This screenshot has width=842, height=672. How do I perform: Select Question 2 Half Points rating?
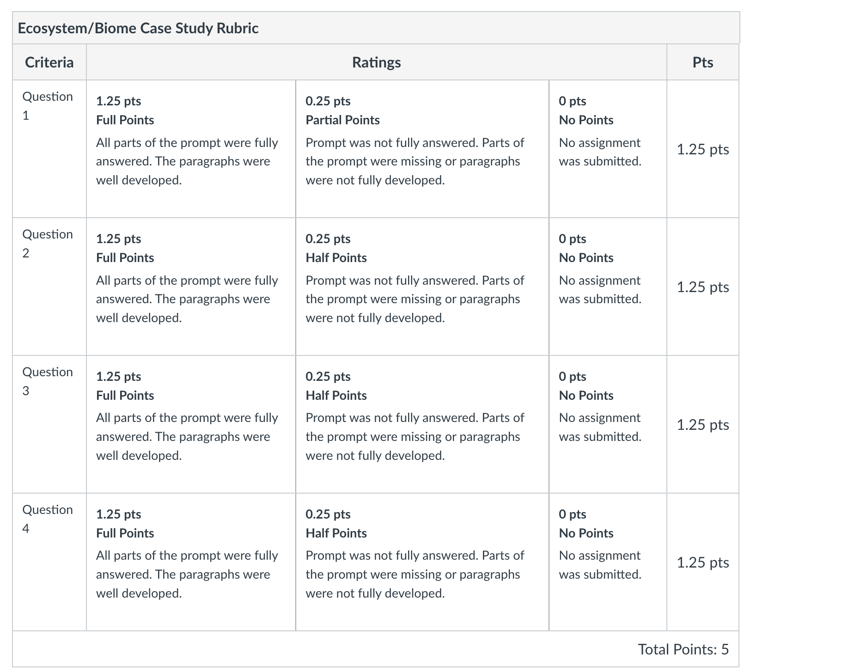point(422,287)
